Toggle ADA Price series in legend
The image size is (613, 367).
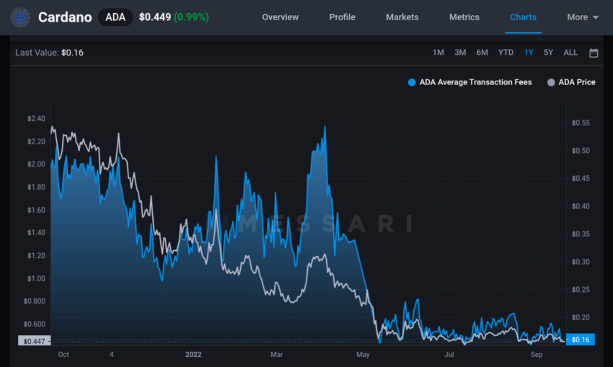click(571, 82)
